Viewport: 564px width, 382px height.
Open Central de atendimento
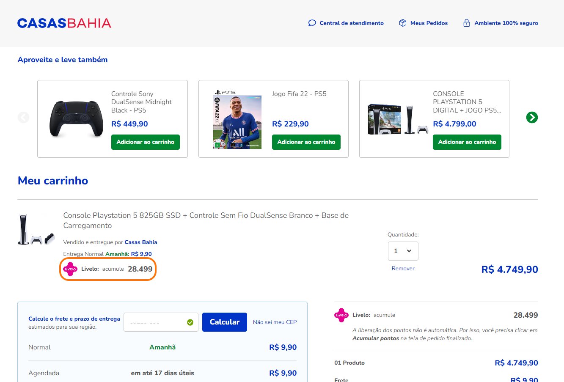click(x=352, y=23)
